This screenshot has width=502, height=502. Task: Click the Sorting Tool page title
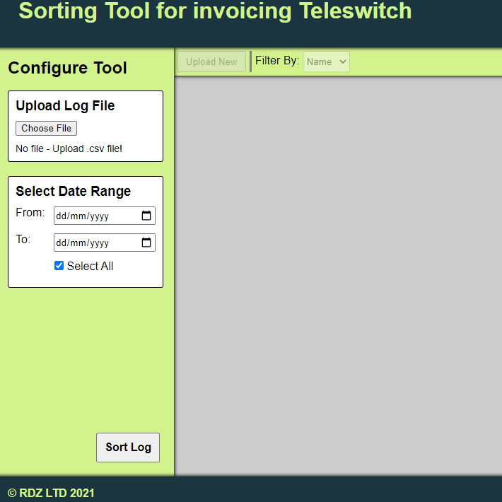215,11
